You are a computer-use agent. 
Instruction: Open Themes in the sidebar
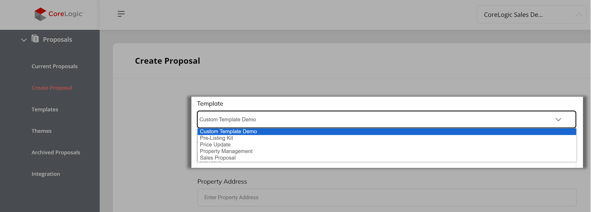[42, 131]
